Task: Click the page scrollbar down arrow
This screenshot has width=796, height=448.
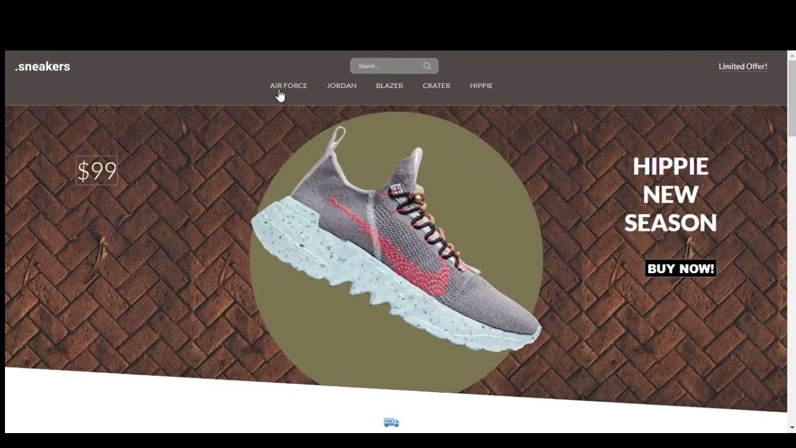Action: click(791, 428)
